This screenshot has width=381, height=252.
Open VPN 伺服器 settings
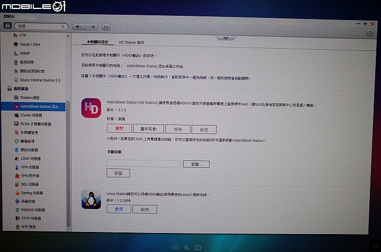point(27,167)
